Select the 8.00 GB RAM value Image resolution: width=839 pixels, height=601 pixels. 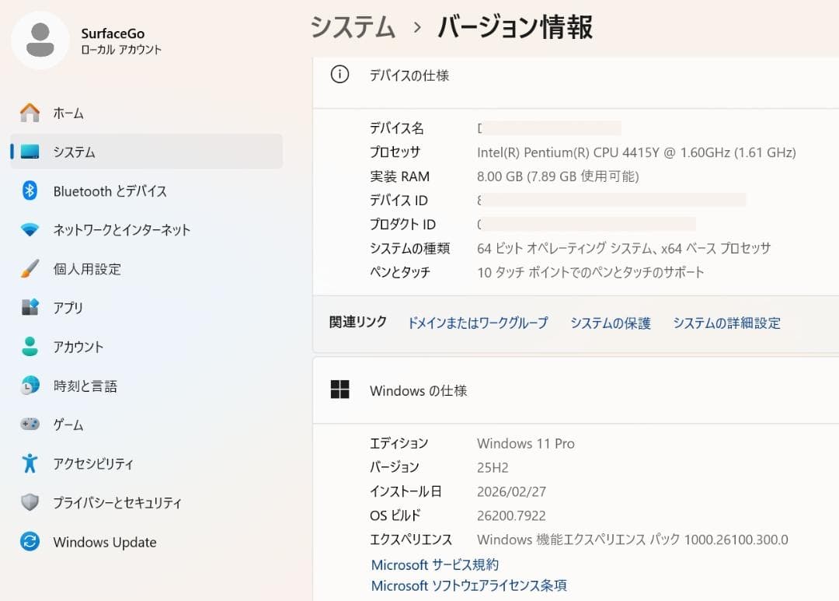(x=558, y=176)
